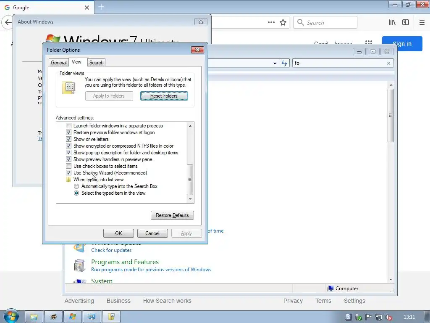Open the network tray icon
The image size is (430, 323).
[x=379, y=317]
